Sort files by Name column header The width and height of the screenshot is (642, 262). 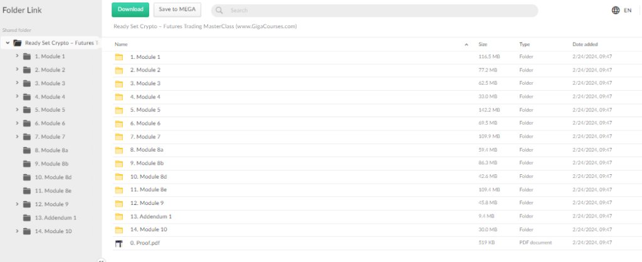[121, 45]
